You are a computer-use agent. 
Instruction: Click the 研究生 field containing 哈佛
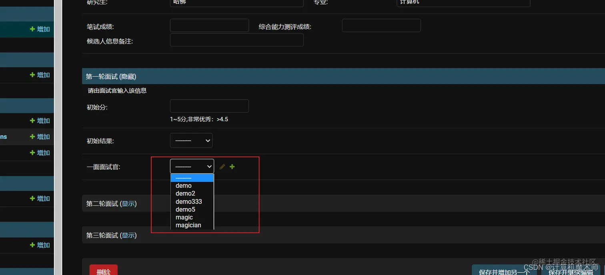click(236, 3)
